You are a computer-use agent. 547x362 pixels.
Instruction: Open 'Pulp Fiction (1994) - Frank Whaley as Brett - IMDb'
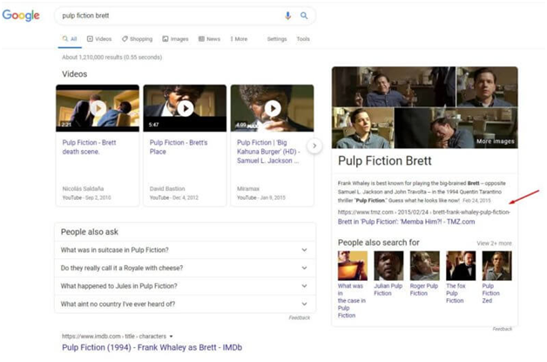[152, 348]
